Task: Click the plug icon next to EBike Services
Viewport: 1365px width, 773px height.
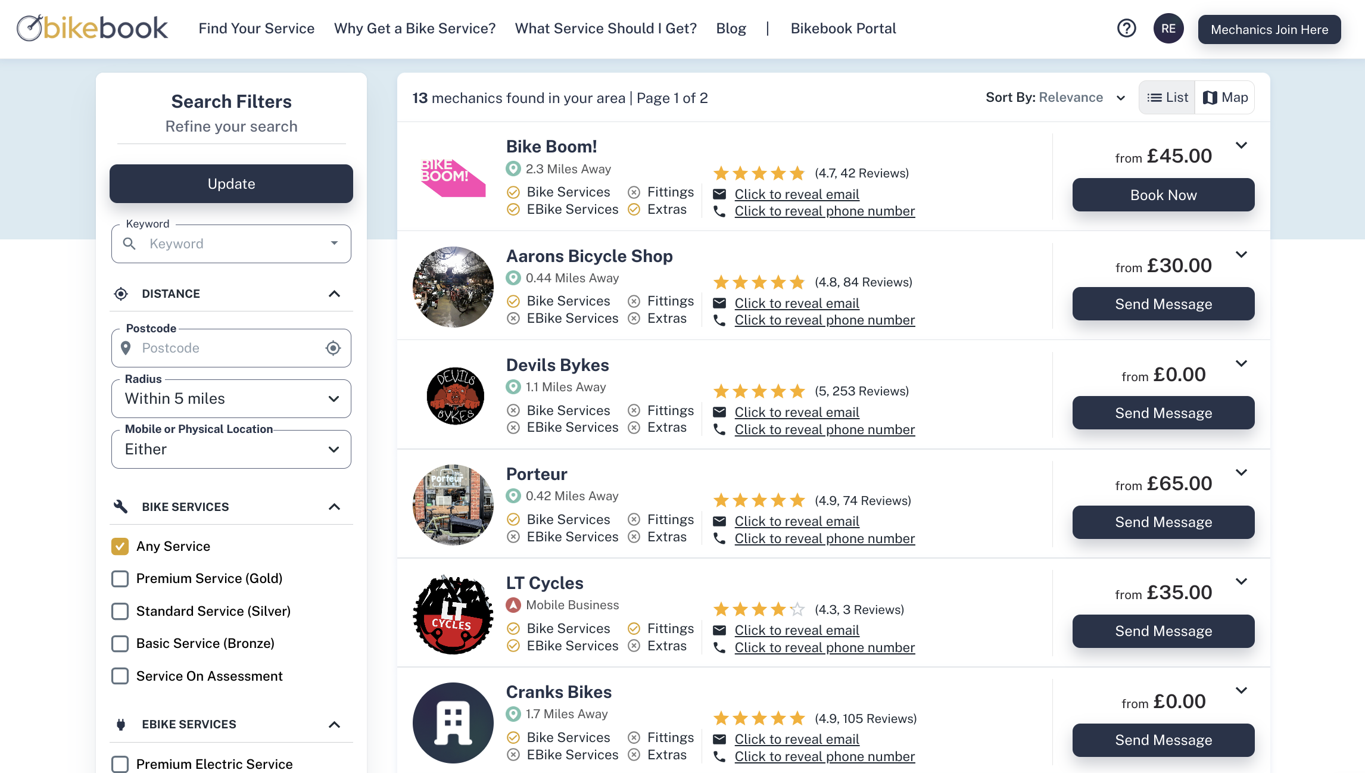Action: coord(120,725)
